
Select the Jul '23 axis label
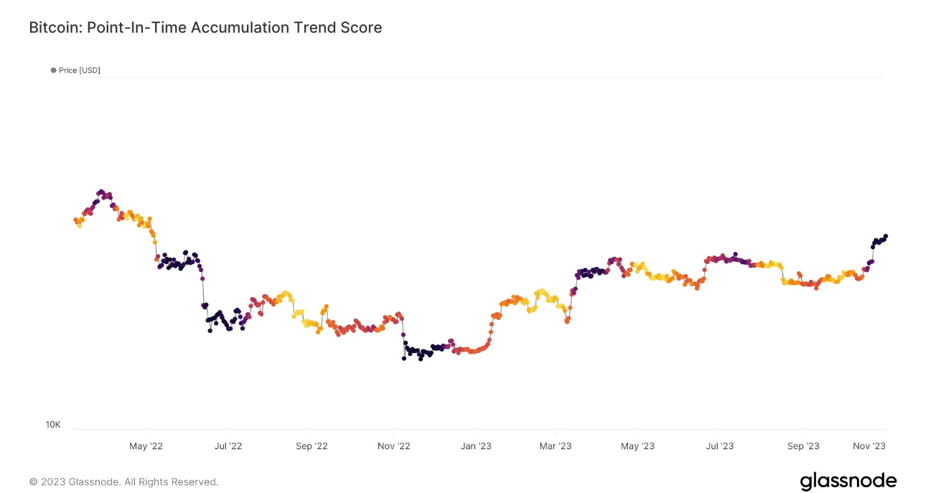(x=720, y=446)
